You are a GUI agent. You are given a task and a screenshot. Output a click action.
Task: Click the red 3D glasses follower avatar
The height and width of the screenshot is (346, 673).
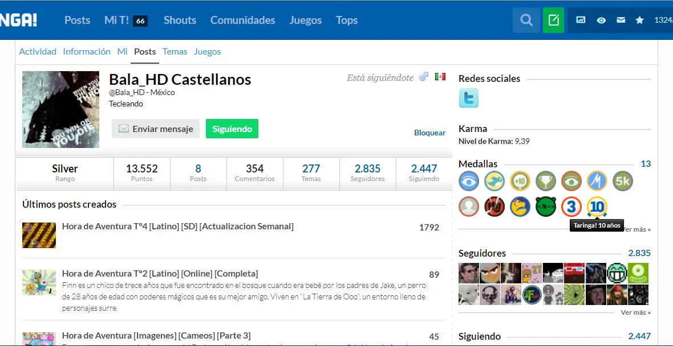(574, 273)
